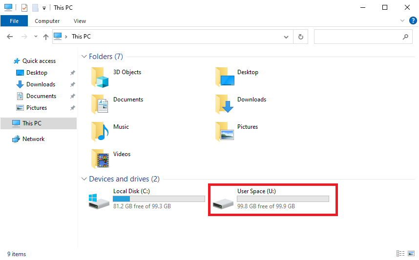419x260 pixels.
Task: Open Downloads in the navigation pane
Action: tap(41, 84)
